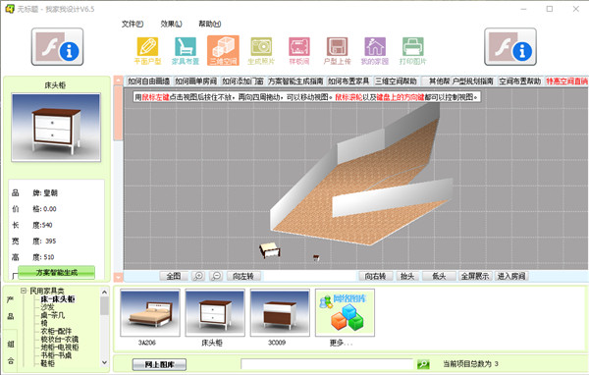Open the 家具布置 furniture layout tool
589x375 pixels.
(x=186, y=51)
